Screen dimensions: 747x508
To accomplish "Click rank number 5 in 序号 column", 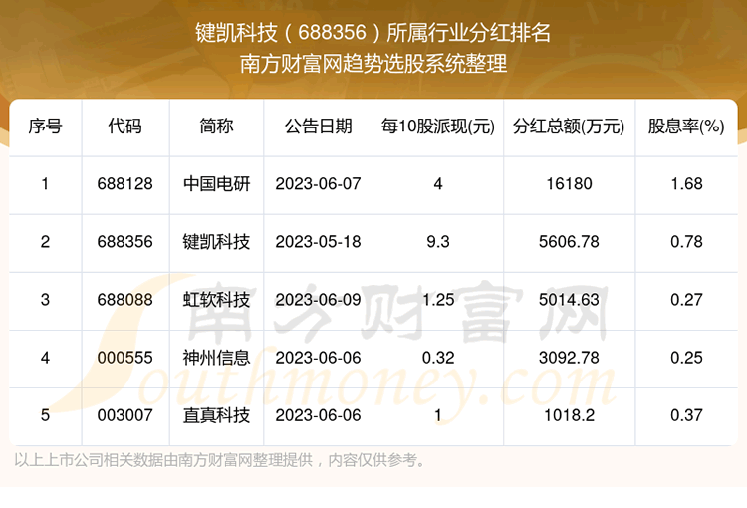I will [45, 415].
